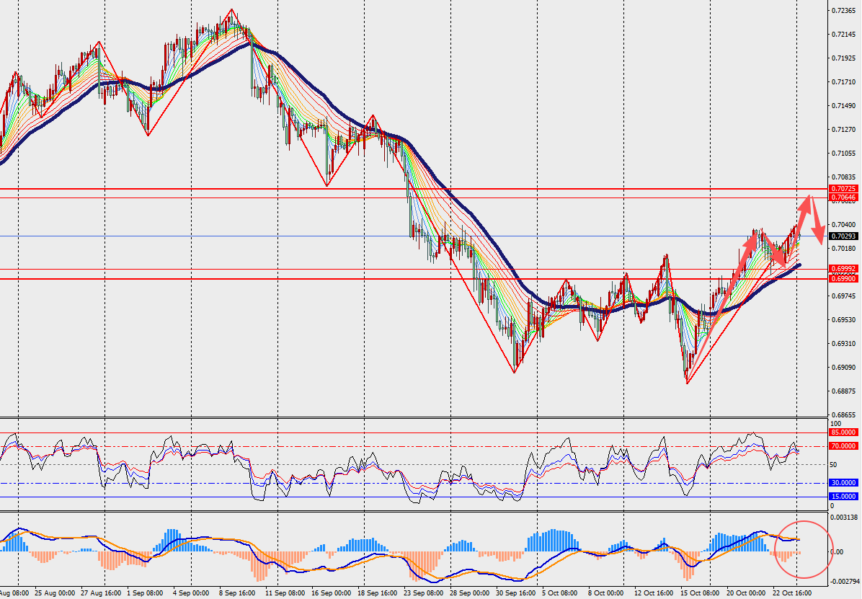Select the 0.69992 support level label

pyautogui.click(x=843, y=269)
